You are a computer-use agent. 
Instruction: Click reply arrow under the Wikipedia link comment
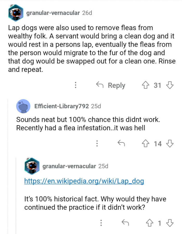click(126, 223)
